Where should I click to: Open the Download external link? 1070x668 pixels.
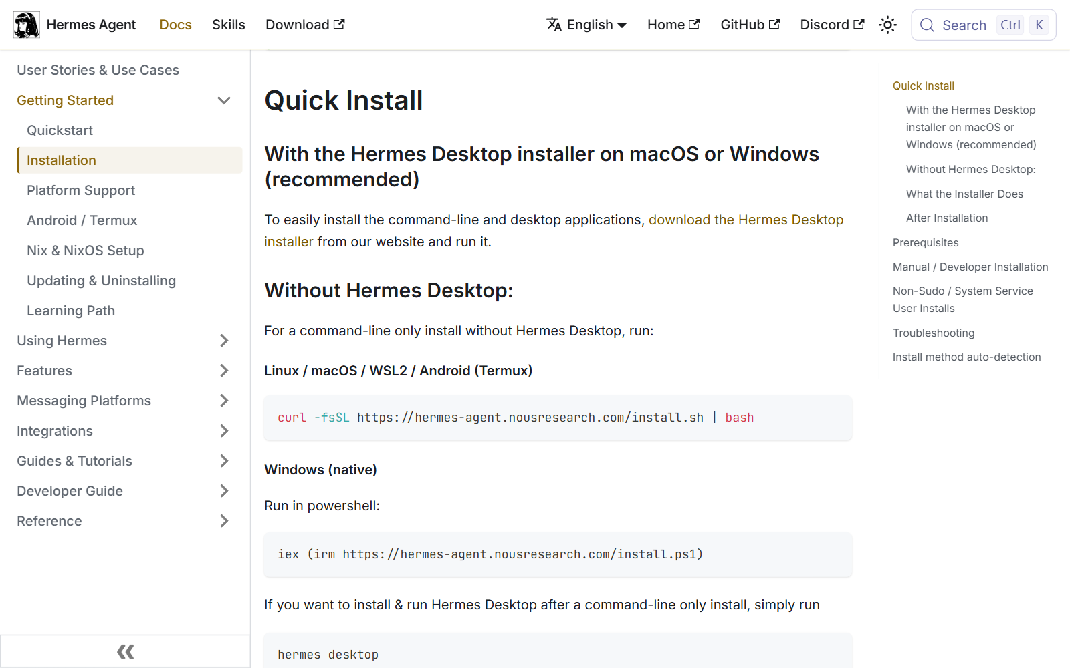coord(305,25)
